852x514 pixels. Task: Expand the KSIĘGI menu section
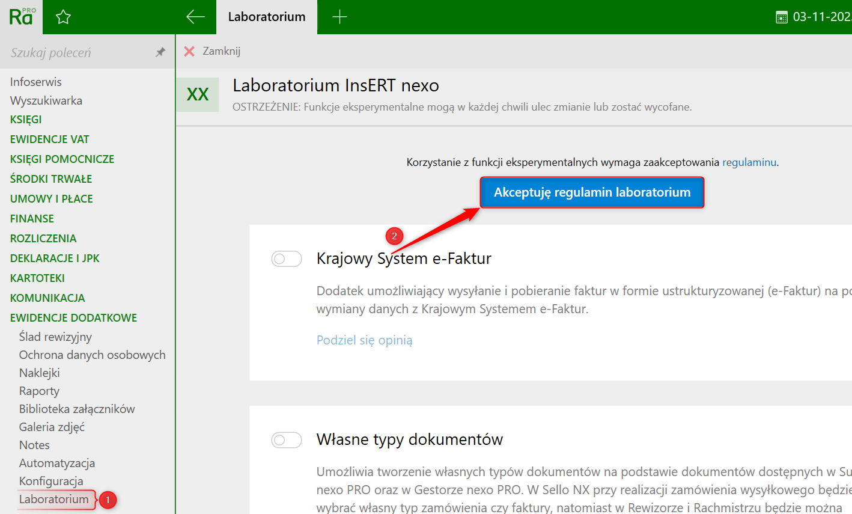coord(26,120)
